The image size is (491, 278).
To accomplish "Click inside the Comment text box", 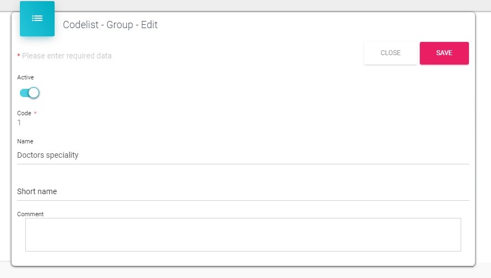I will pos(243,234).
